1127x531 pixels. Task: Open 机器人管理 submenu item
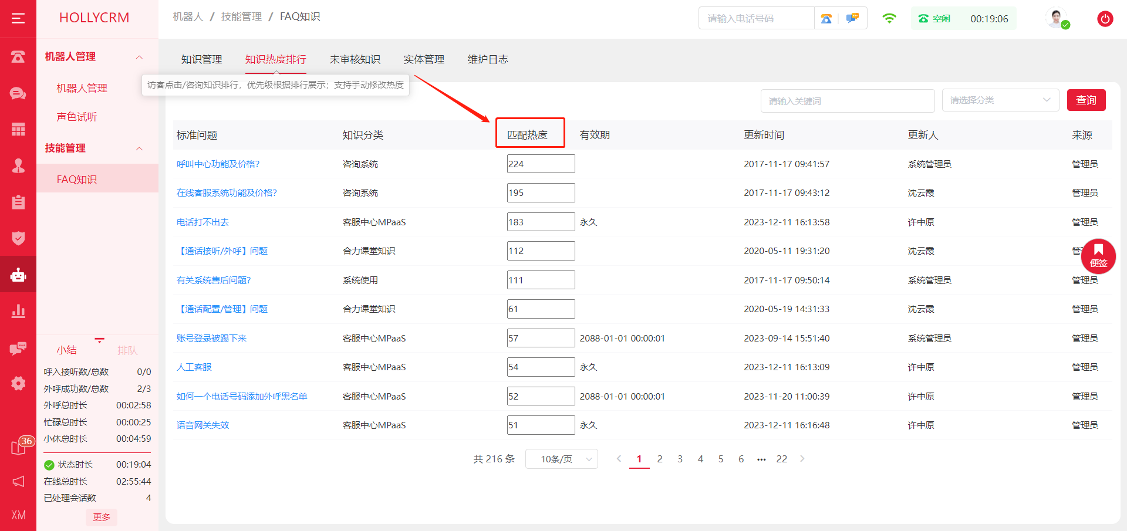[82, 88]
